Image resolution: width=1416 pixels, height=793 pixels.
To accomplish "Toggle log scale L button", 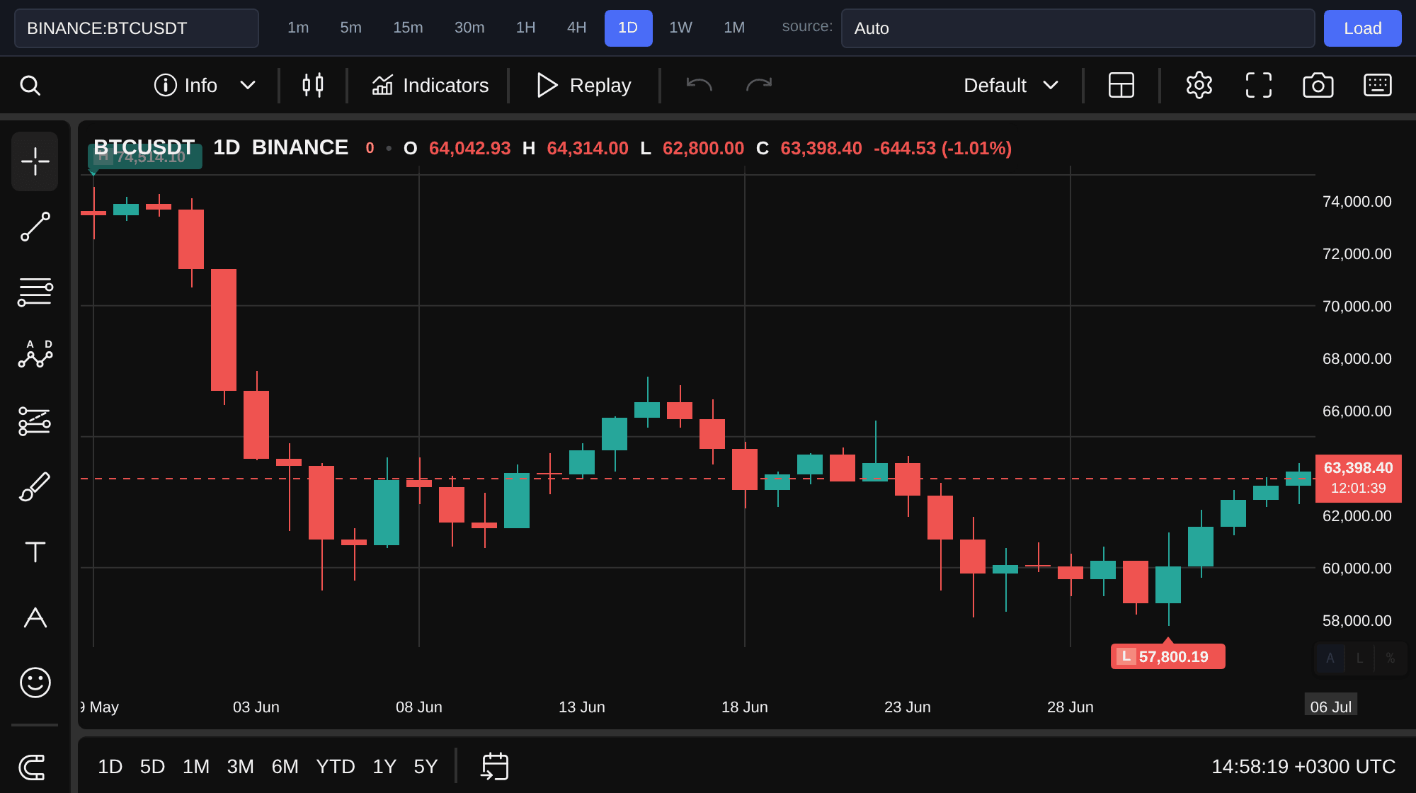I will click(x=1359, y=658).
